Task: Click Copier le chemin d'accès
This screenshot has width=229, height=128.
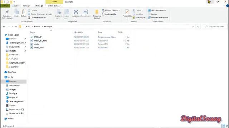Action: pos(40,14)
